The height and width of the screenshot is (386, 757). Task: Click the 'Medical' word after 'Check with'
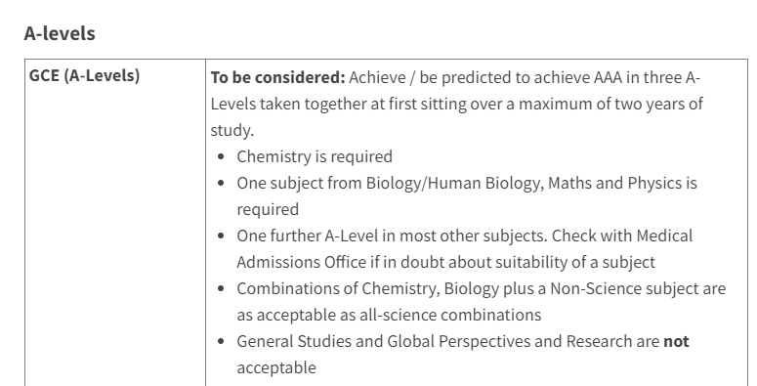click(x=664, y=236)
